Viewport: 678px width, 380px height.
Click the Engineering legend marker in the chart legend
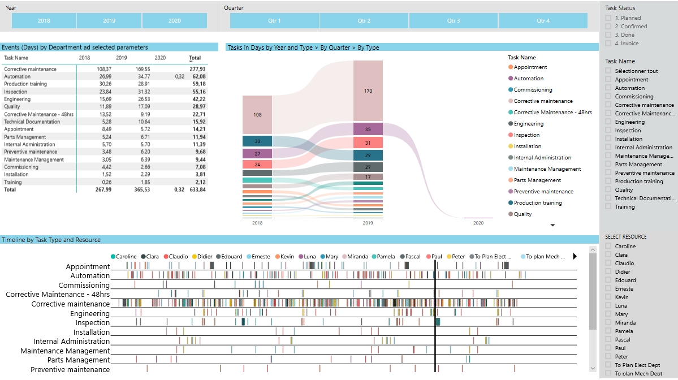(509, 123)
